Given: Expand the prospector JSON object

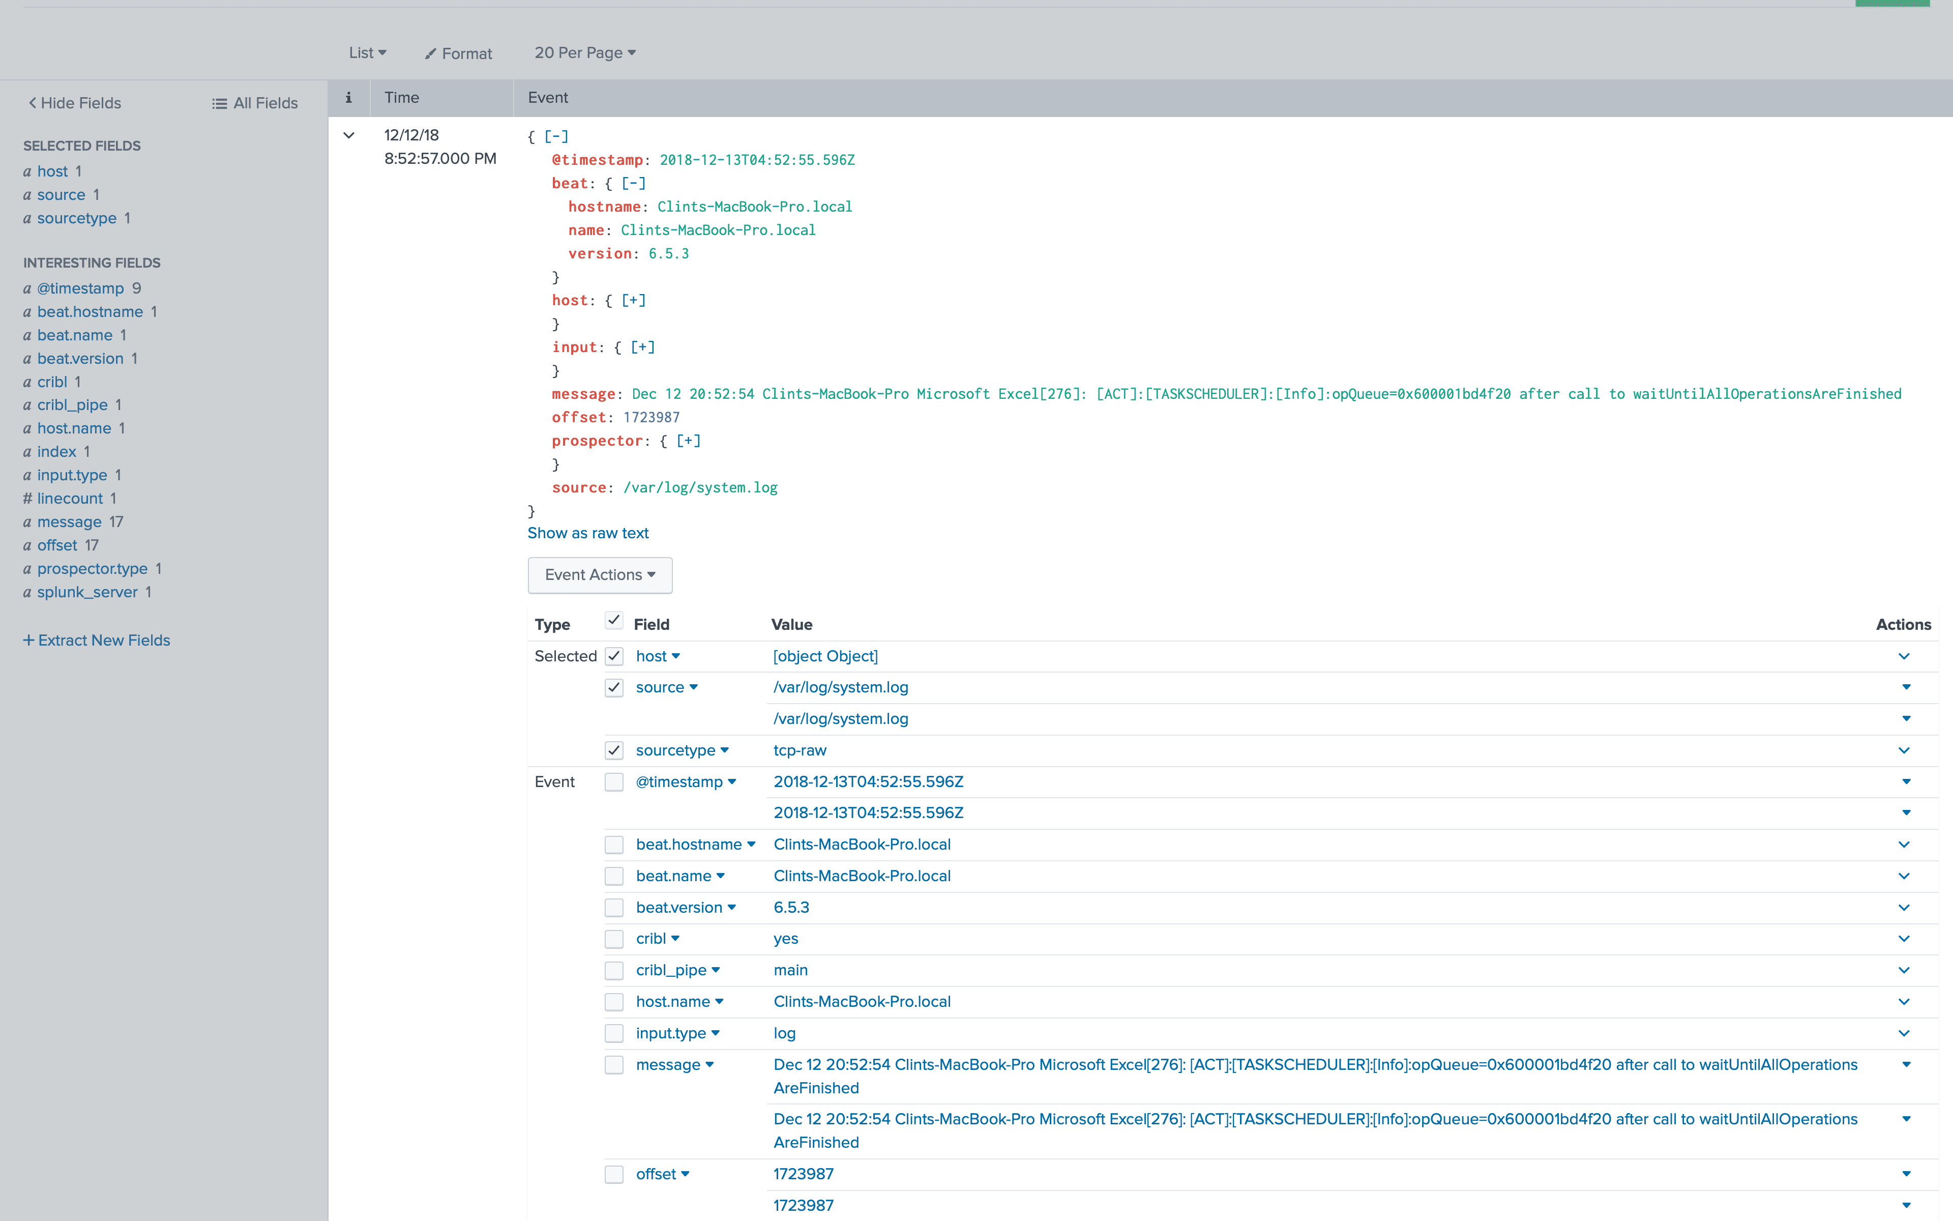Looking at the screenshot, I should pyautogui.click(x=689, y=441).
